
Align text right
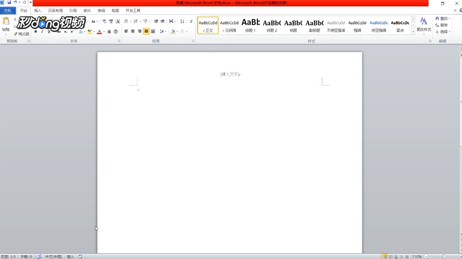[140, 31]
